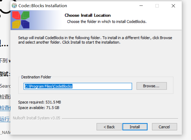Click the 'Setup will install CodeBlocks' instruction text
Image resolution: width=191 pixels, height=140 pixels.
(95, 40)
